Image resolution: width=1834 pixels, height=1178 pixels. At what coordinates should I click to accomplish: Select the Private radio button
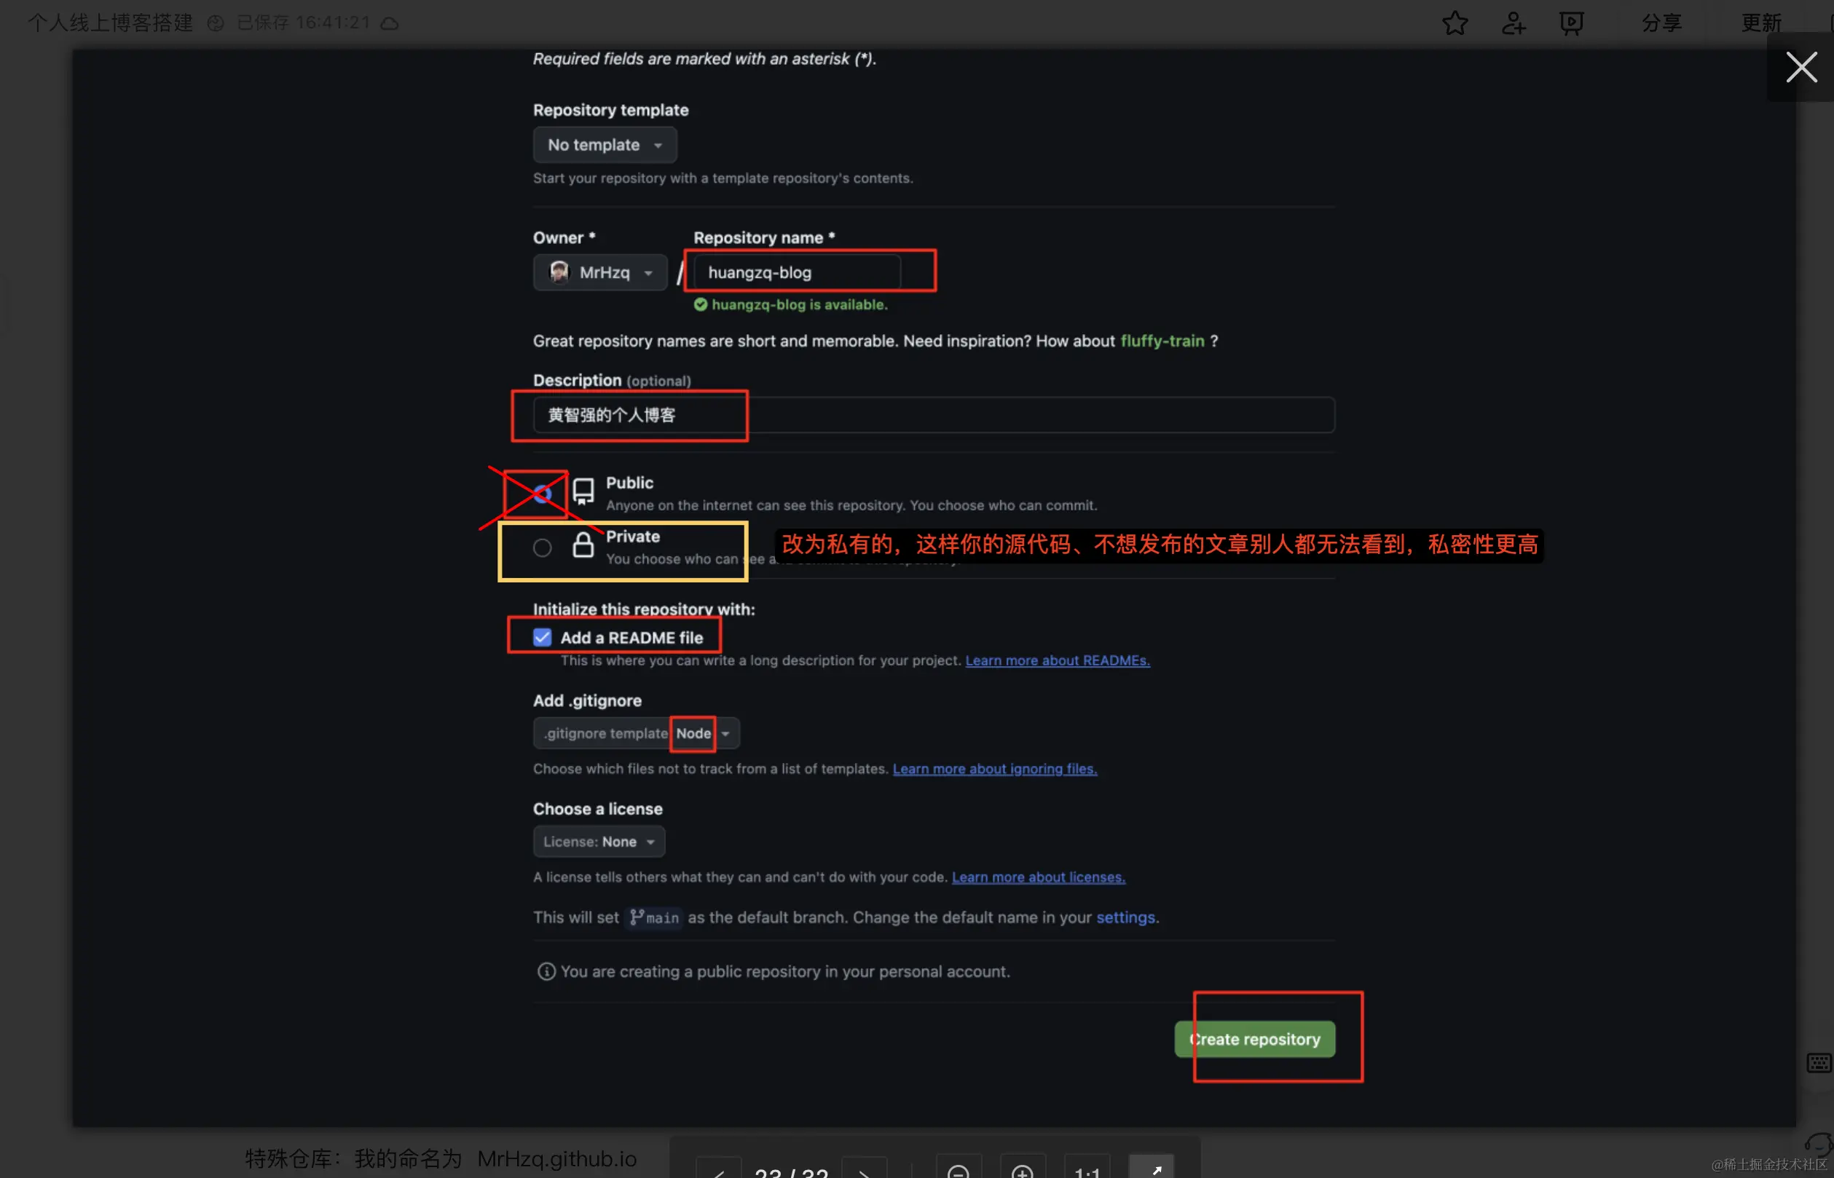pyautogui.click(x=543, y=548)
